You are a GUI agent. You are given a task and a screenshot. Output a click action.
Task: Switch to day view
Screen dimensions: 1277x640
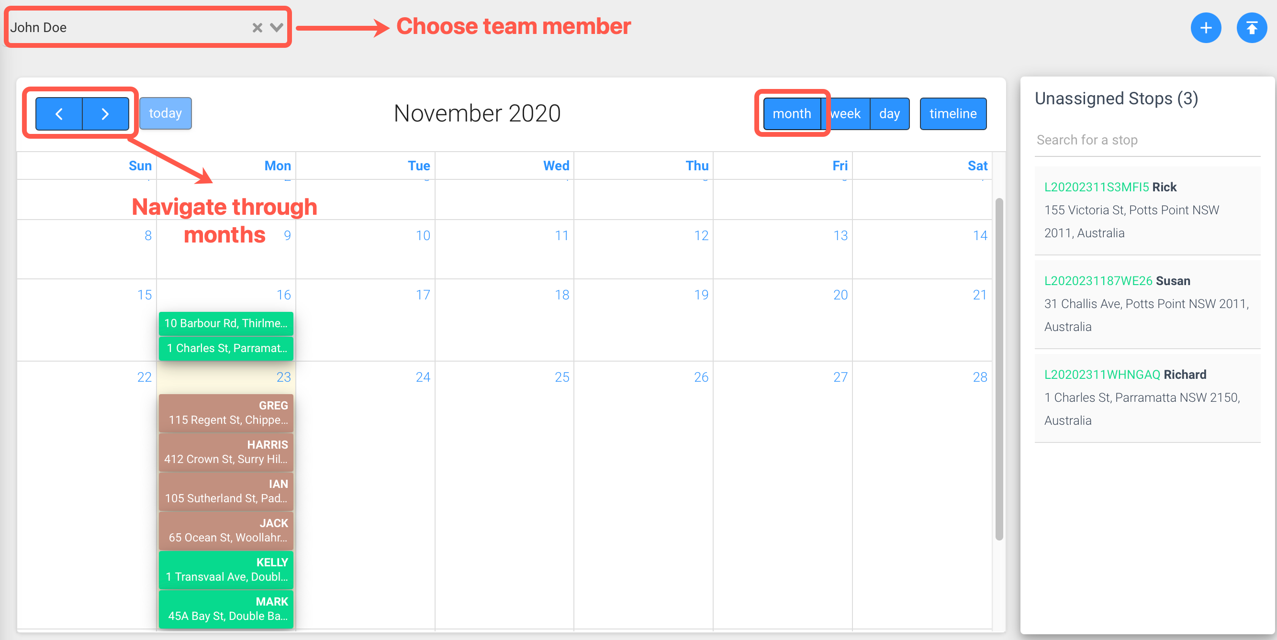[x=889, y=114]
